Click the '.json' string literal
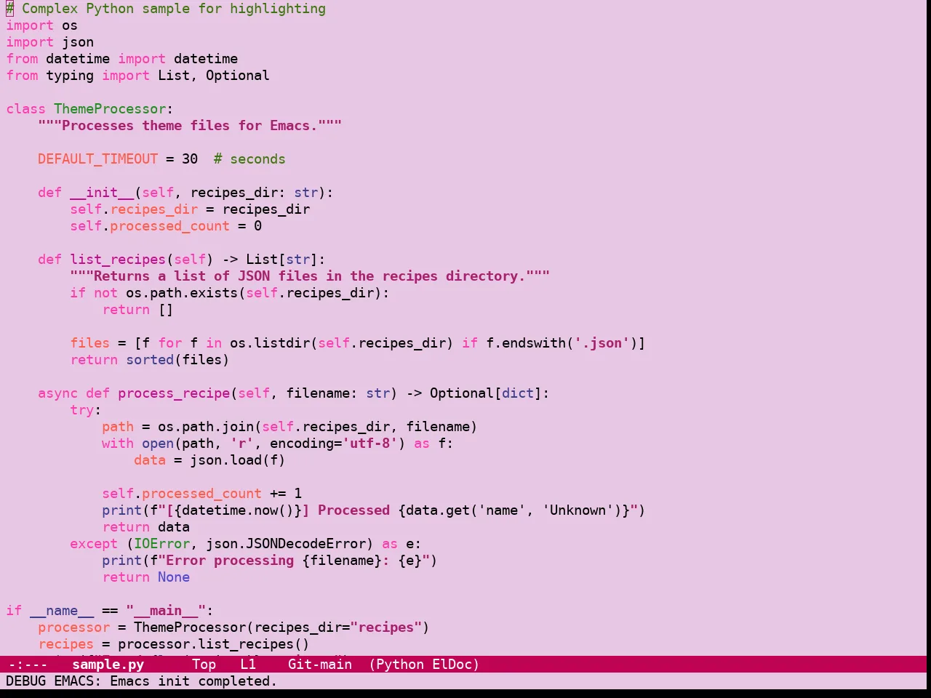The width and height of the screenshot is (931, 698). (x=602, y=343)
